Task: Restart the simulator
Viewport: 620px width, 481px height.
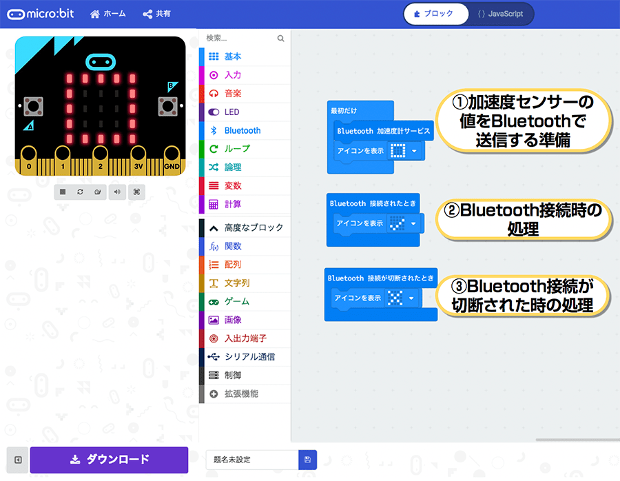Action: click(x=81, y=192)
